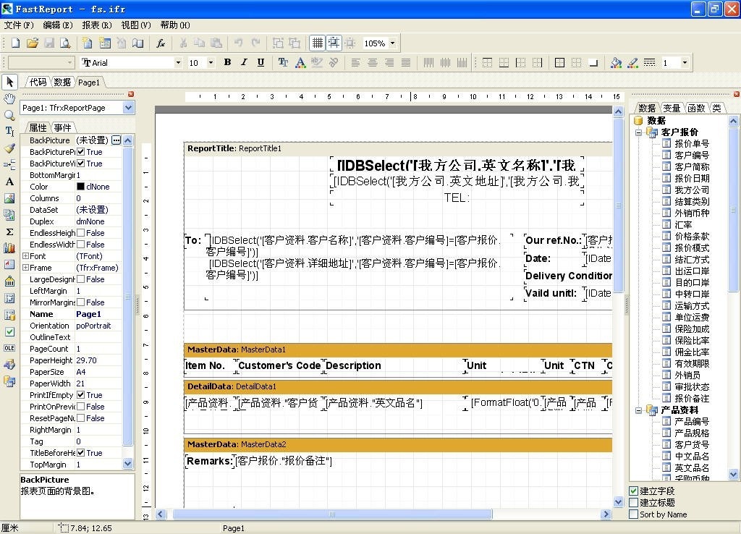The image size is (741, 534).
Task: Click the horizontal scrollbar of design area
Action: pos(332,514)
